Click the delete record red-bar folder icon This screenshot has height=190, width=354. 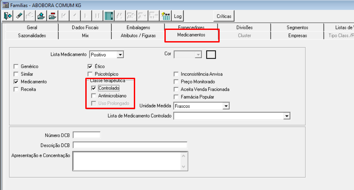(x=52, y=16)
